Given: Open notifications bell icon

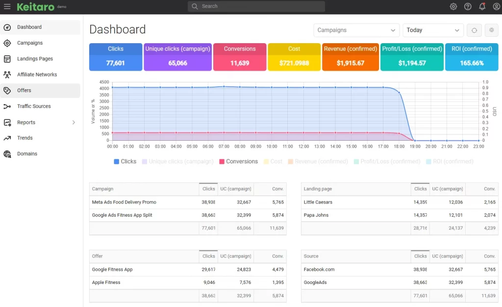Looking at the screenshot, I should (x=482, y=6).
